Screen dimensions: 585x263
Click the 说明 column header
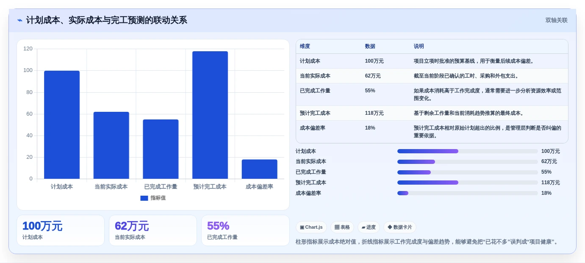click(x=419, y=47)
